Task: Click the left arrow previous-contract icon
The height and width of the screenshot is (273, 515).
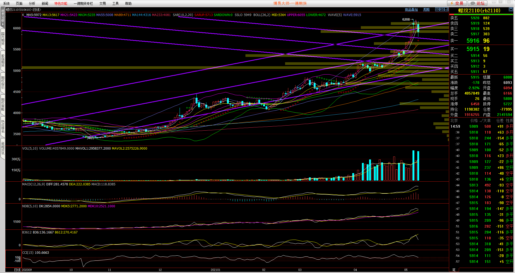Action: coord(437,9)
